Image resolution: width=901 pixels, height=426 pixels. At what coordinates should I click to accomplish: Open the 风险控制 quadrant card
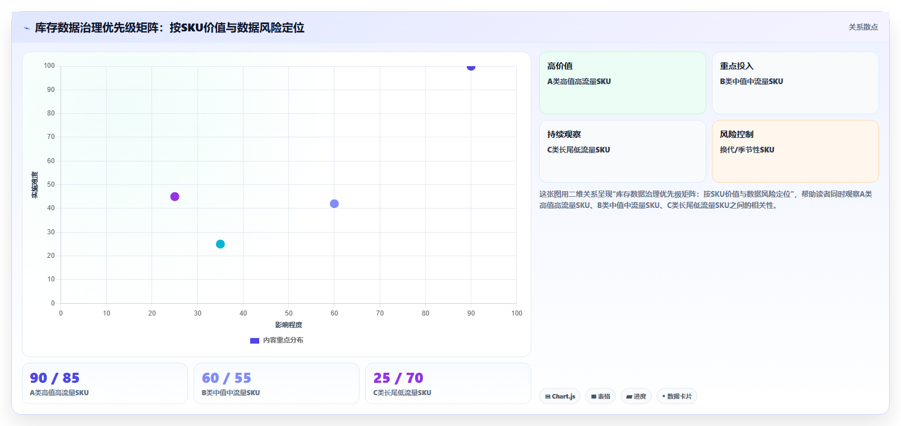pos(796,151)
